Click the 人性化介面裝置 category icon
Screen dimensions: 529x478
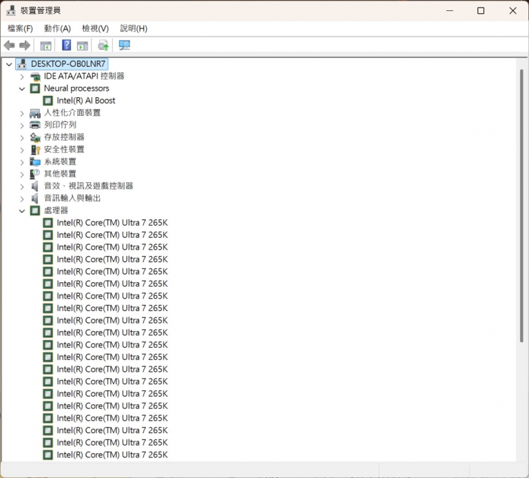pyautogui.click(x=35, y=113)
